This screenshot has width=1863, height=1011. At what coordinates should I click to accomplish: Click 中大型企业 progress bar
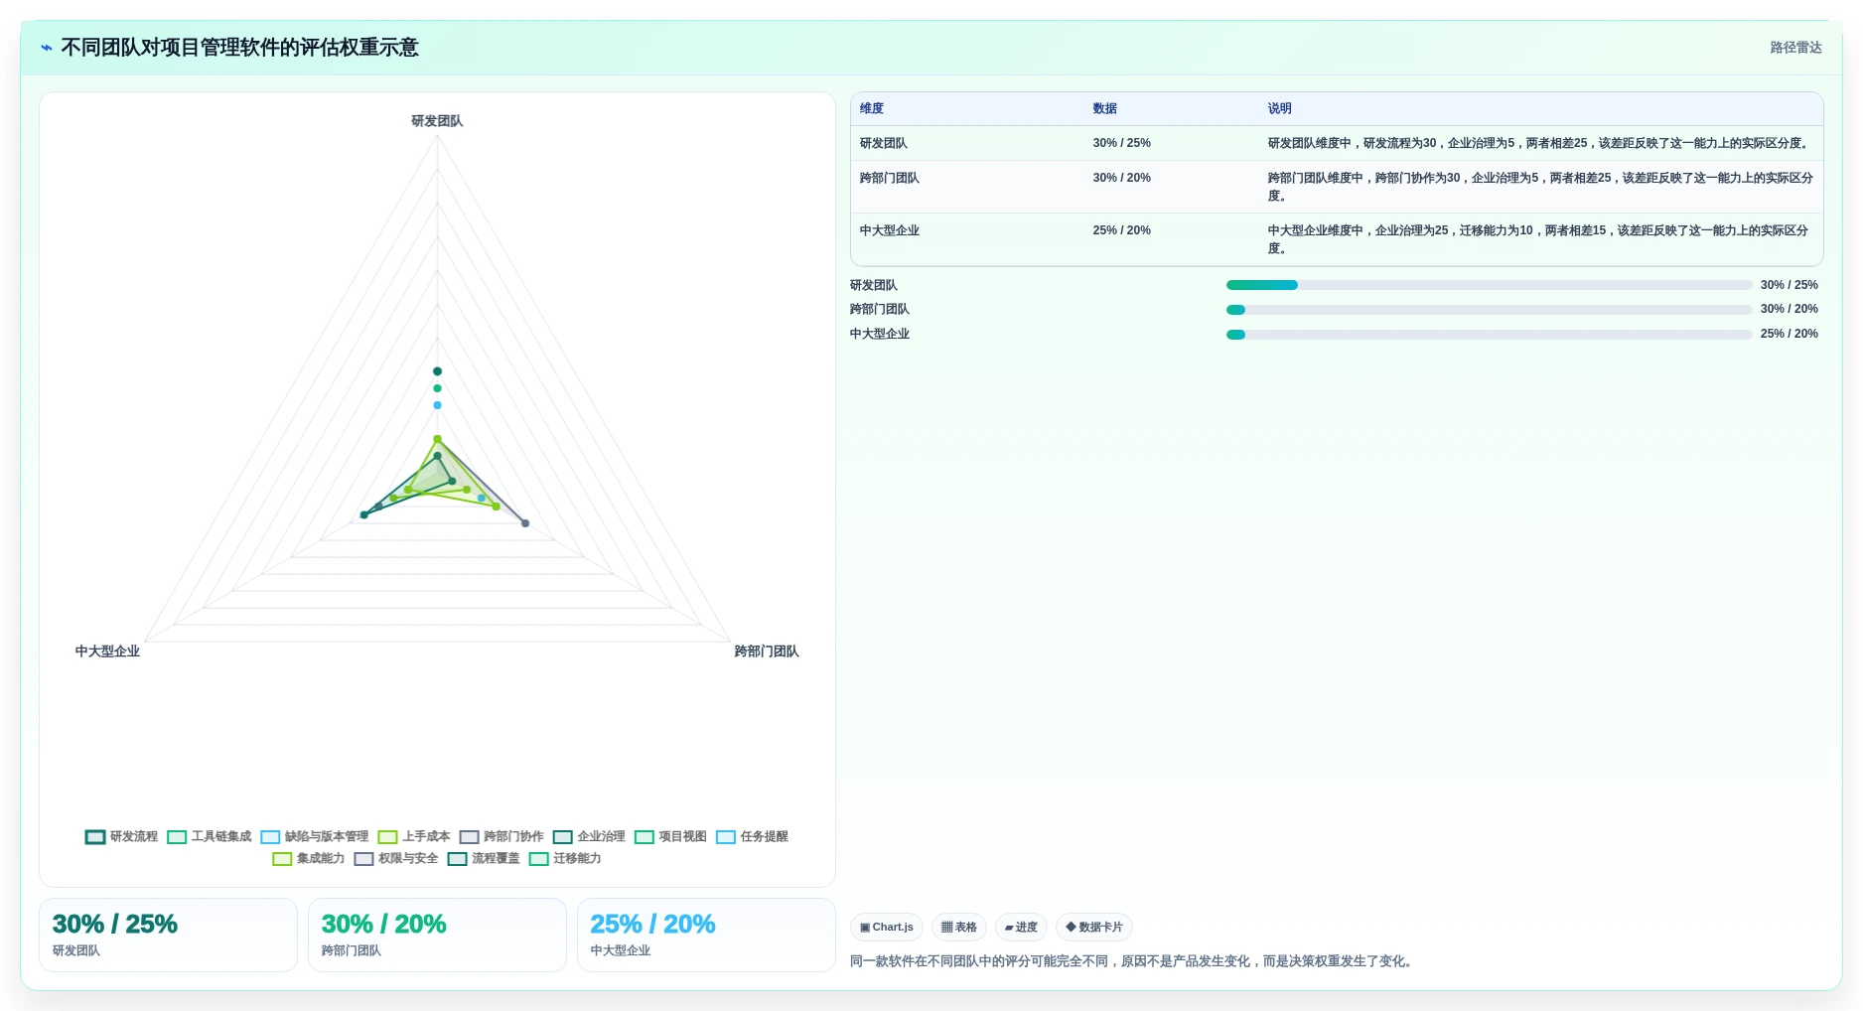(x=1489, y=335)
